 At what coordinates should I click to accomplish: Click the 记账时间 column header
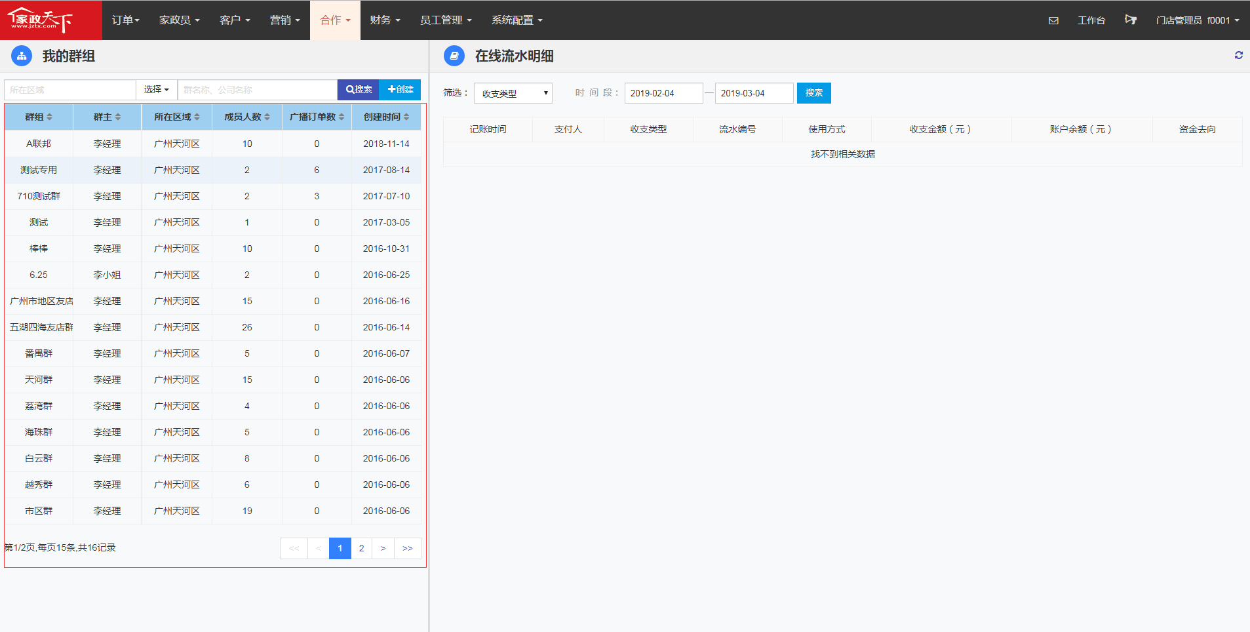(488, 129)
